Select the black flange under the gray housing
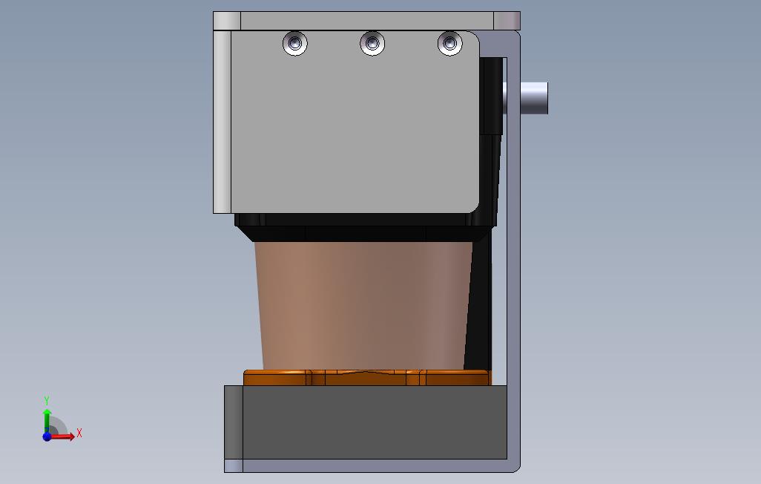Viewport: 761px width, 484px height. tap(366, 227)
